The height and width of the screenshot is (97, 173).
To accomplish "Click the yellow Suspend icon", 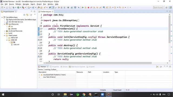I will 85,8.
